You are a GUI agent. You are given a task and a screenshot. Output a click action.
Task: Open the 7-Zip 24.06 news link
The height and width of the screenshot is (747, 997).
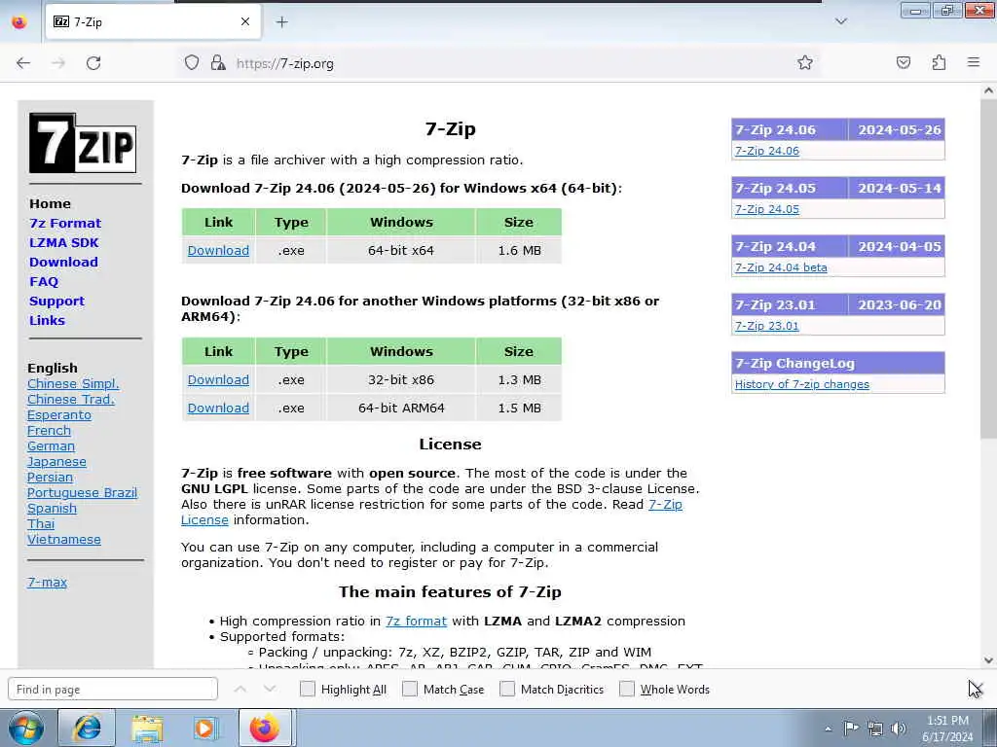767,151
